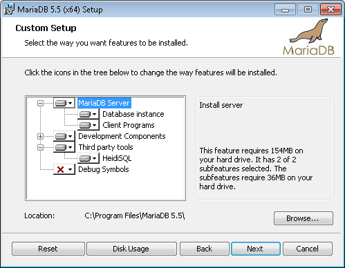The image size is (345, 268).
Task: Open install-state dropdown for Database instance
Action: coord(88,114)
